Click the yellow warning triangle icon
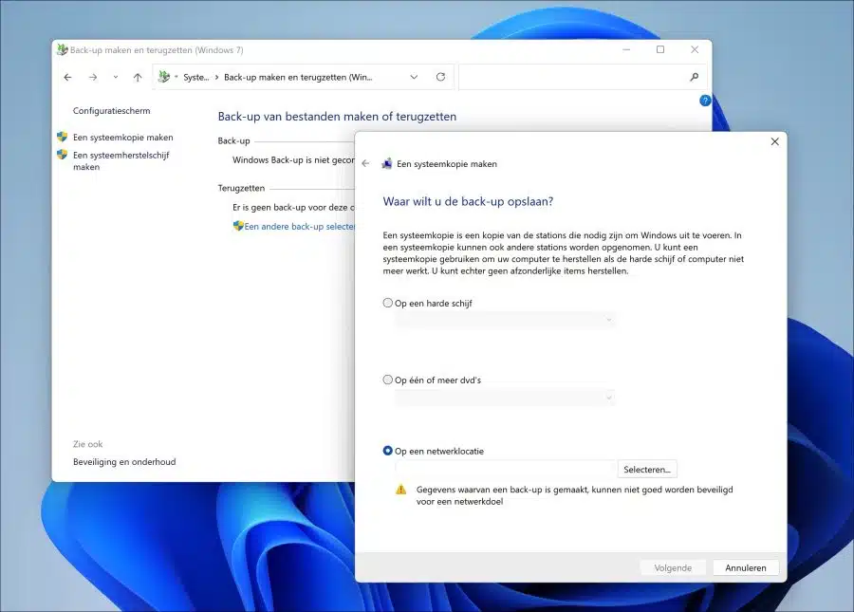Screen dimensions: 854x612 click(400, 490)
